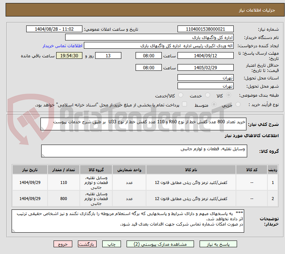The image size is (285, 254).
Task: Select the متوسط purchase type radio
Action: (x=214, y=105)
